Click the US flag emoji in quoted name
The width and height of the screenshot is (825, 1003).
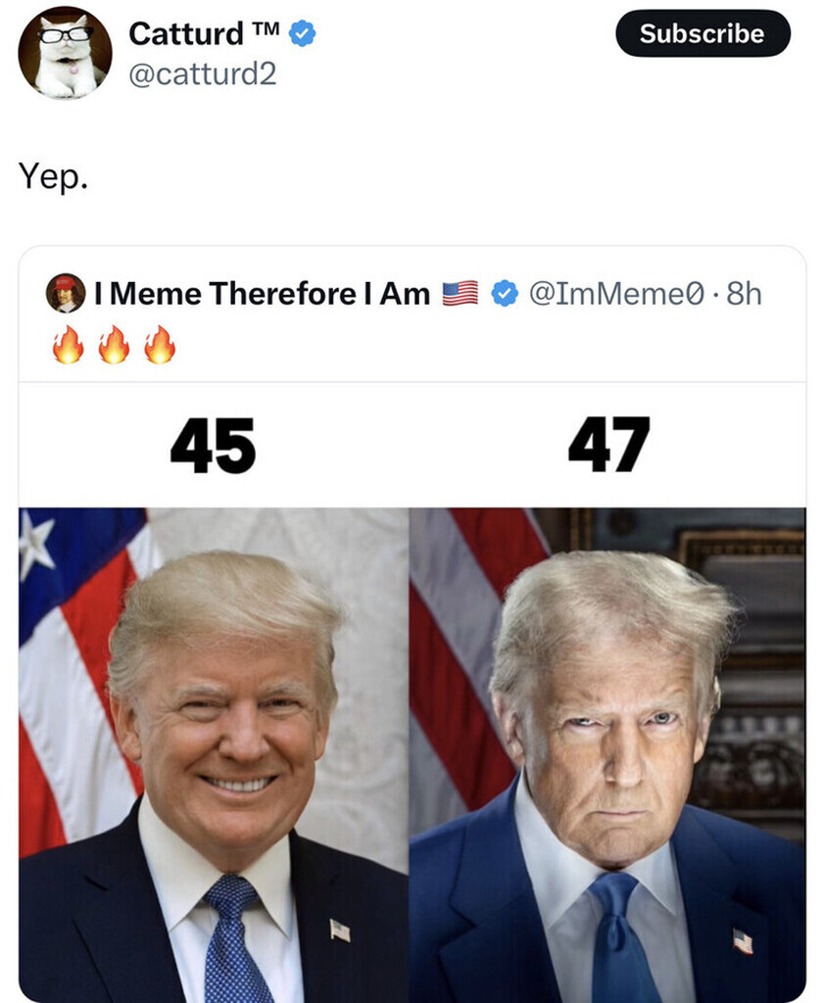coord(461,294)
